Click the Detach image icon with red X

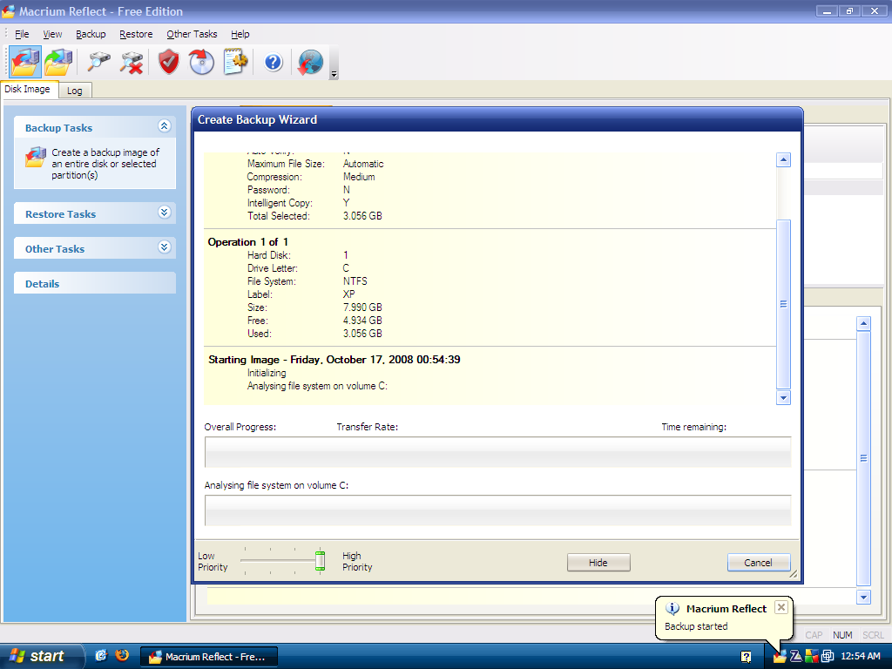132,62
